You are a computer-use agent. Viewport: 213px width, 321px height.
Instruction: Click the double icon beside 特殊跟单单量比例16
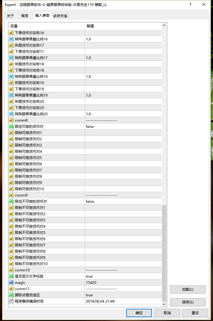pos(11,39)
